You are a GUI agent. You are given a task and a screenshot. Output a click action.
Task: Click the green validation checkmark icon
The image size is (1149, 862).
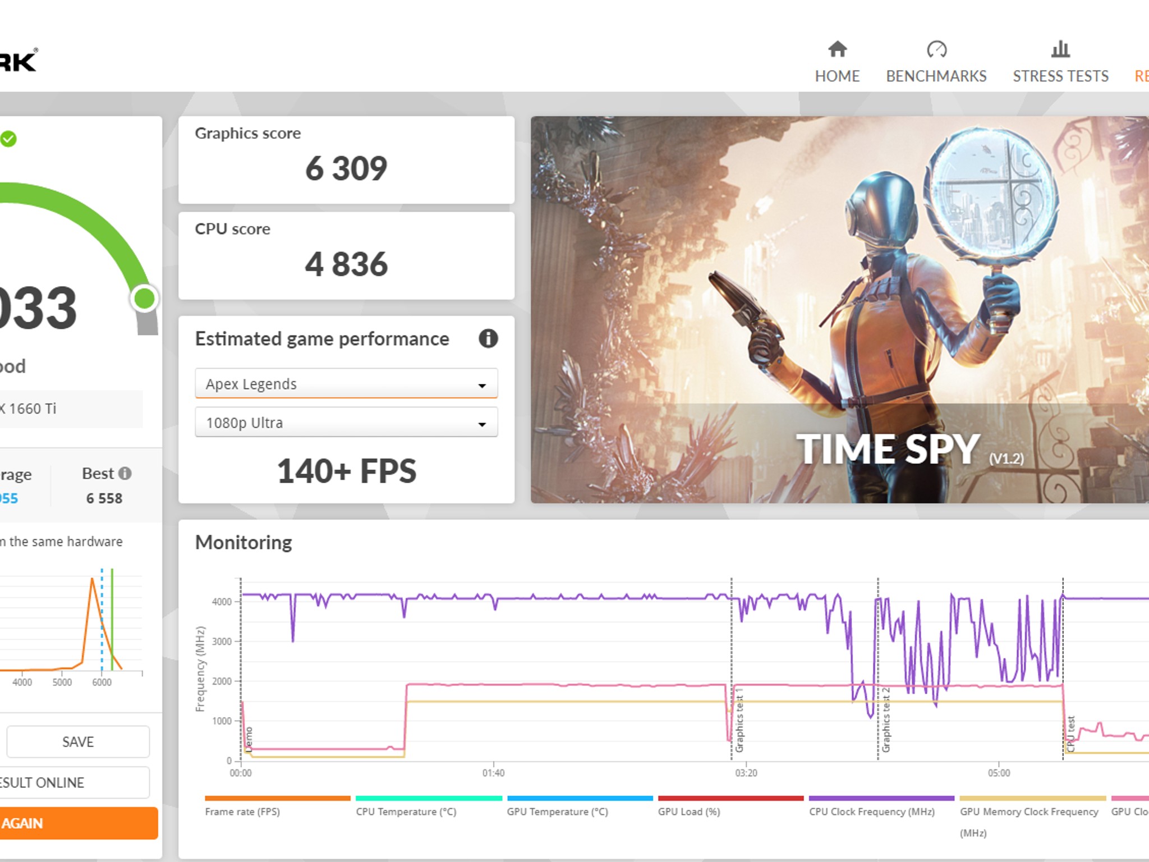click(8, 139)
